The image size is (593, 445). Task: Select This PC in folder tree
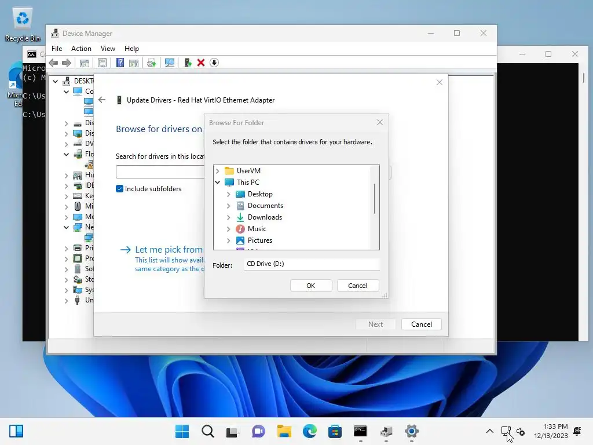point(248,183)
